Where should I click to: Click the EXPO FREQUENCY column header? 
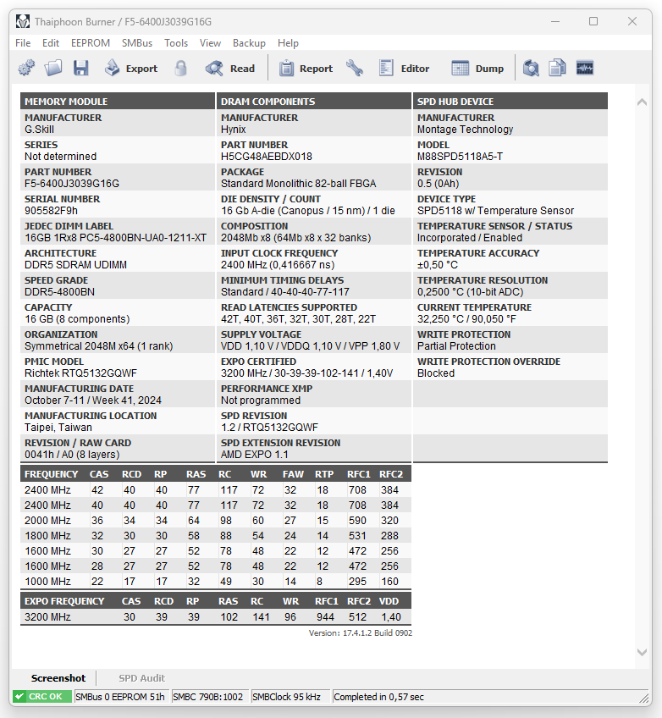tap(64, 601)
